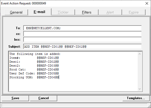Image resolution: width=151 pixels, height=108 pixels.
Task: Click the scroll down arrow in body
Action: pyautogui.click(x=140, y=89)
